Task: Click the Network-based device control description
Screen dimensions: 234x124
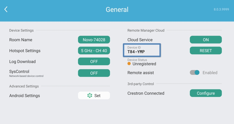Action: pyautogui.click(x=26, y=76)
